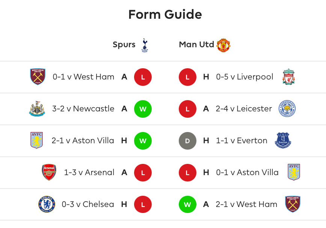Viewport: 326px width, 228px height.
Task: Click the Chelsea crest icon
Action: (x=47, y=204)
